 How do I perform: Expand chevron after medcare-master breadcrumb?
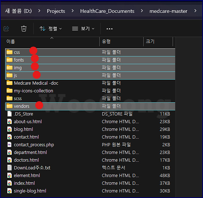(195, 11)
